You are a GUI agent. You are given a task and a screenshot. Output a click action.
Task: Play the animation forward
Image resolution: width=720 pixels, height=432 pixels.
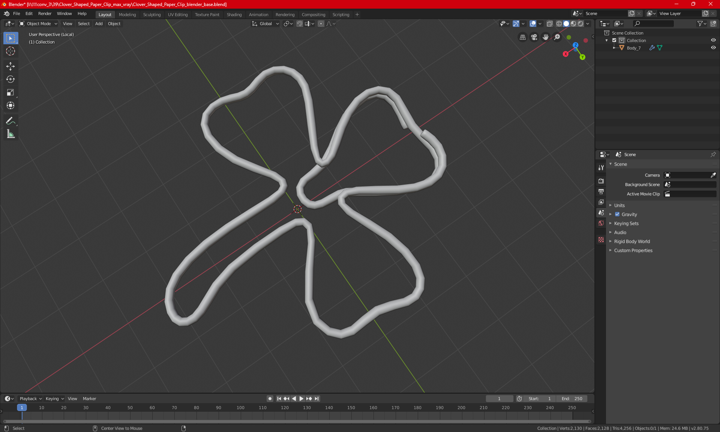pyautogui.click(x=301, y=399)
